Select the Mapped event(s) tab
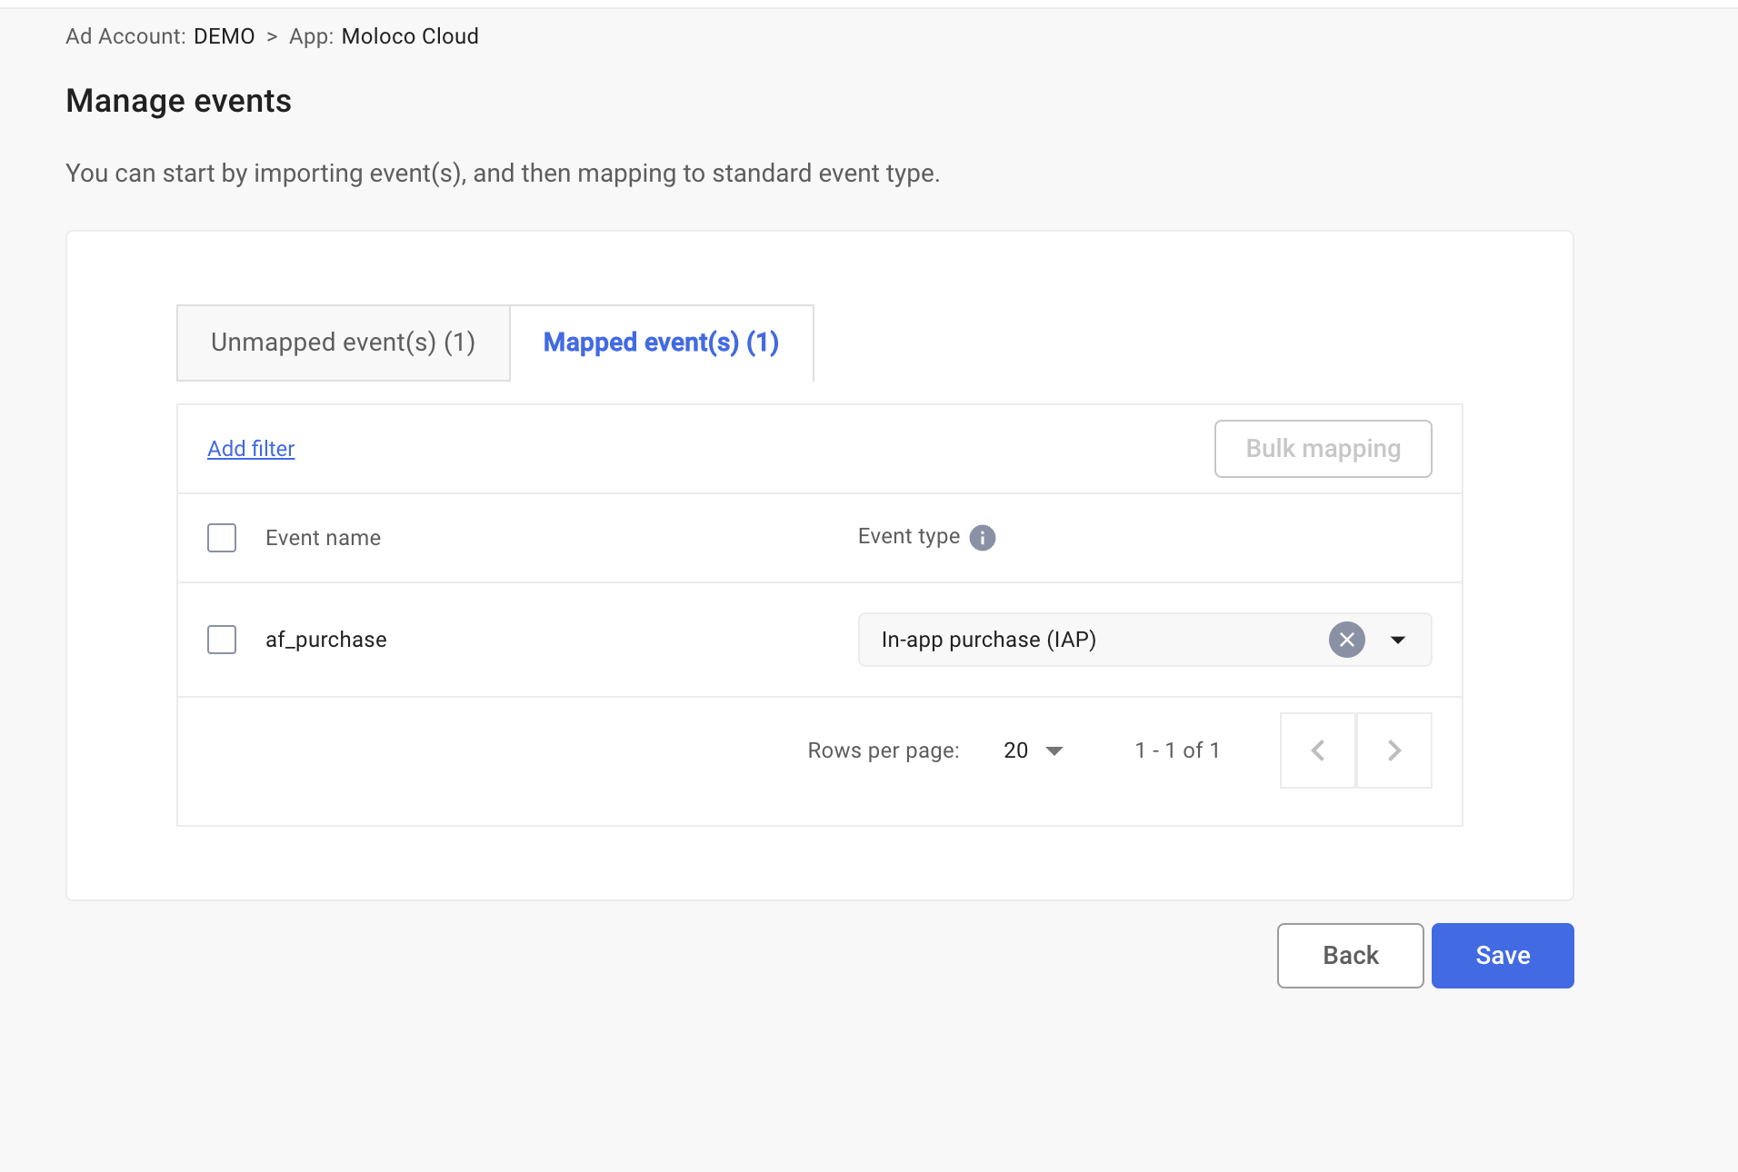1738x1172 pixels. click(661, 343)
